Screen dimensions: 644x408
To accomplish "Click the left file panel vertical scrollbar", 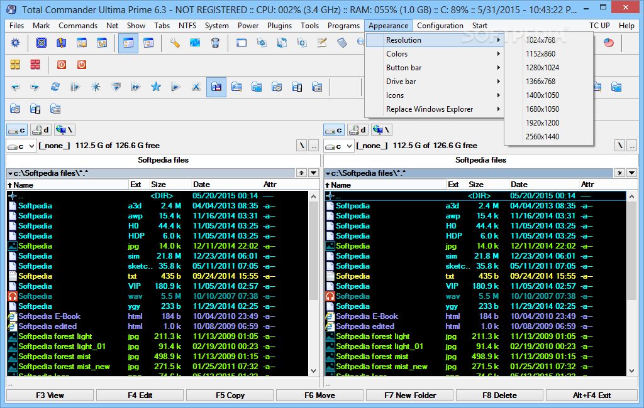I will pyautogui.click(x=314, y=283).
